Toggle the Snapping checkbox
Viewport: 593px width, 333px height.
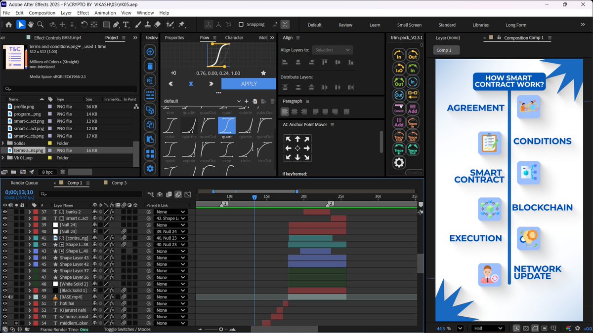click(241, 24)
